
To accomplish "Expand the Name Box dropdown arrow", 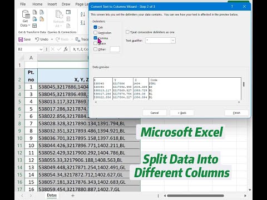I will tap(41, 49).
